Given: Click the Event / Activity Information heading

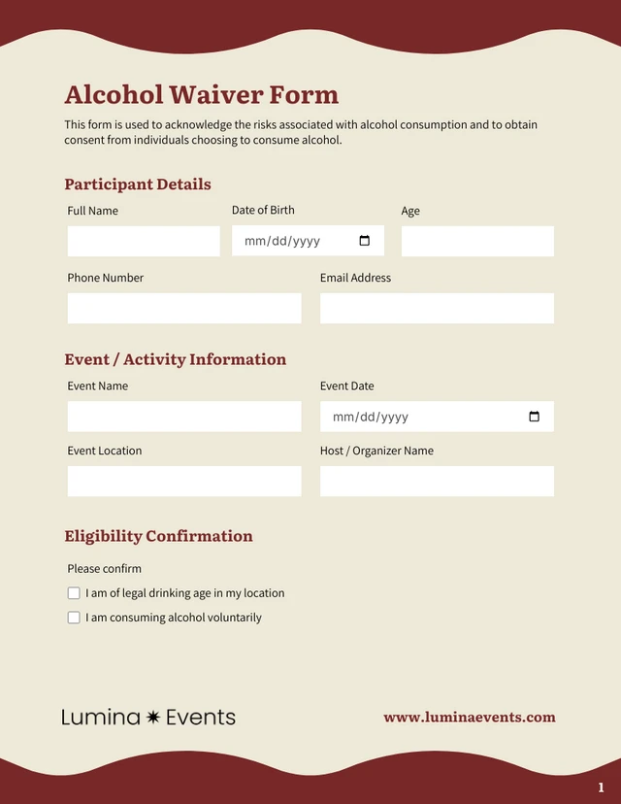Looking at the screenshot, I should coord(176,359).
